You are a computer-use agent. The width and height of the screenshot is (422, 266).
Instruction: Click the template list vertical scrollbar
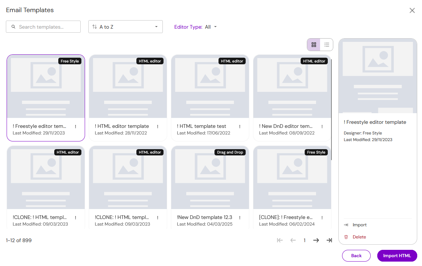pos(331,109)
